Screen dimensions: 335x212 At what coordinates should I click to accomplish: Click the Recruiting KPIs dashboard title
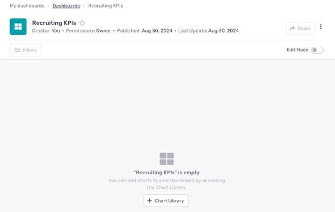coord(54,23)
